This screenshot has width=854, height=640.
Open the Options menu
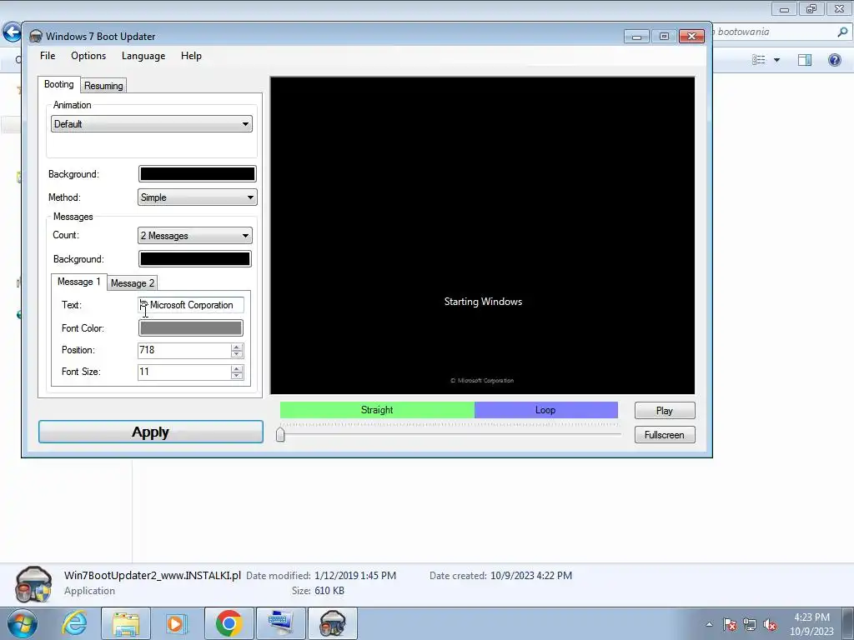tap(88, 56)
